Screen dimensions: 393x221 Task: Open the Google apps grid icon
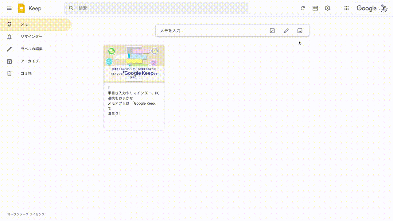point(347,8)
